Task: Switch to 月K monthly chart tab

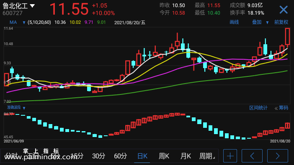Action: (186, 156)
